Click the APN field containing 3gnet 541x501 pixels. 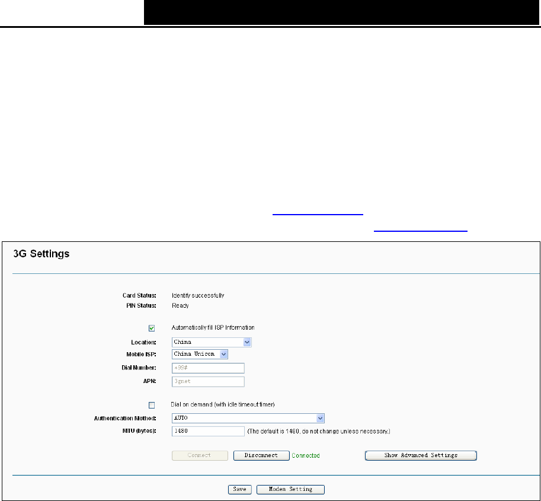click(208, 382)
